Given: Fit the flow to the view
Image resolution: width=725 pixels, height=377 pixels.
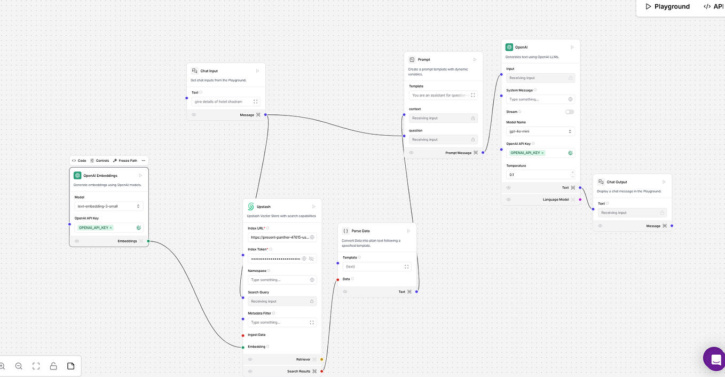Looking at the screenshot, I should coord(36,366).
